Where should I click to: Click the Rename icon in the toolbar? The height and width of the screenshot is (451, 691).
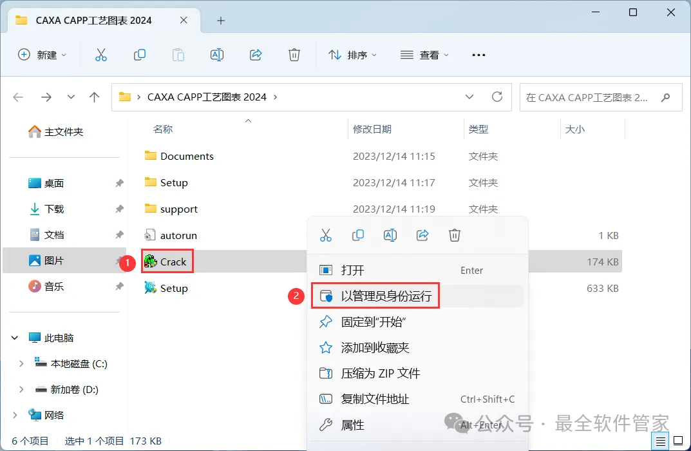217,55
